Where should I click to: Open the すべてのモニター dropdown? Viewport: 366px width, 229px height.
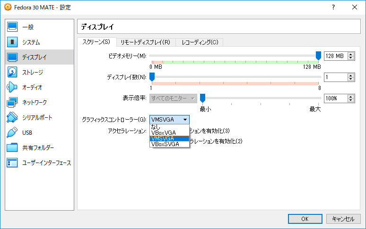coord(173,98)
